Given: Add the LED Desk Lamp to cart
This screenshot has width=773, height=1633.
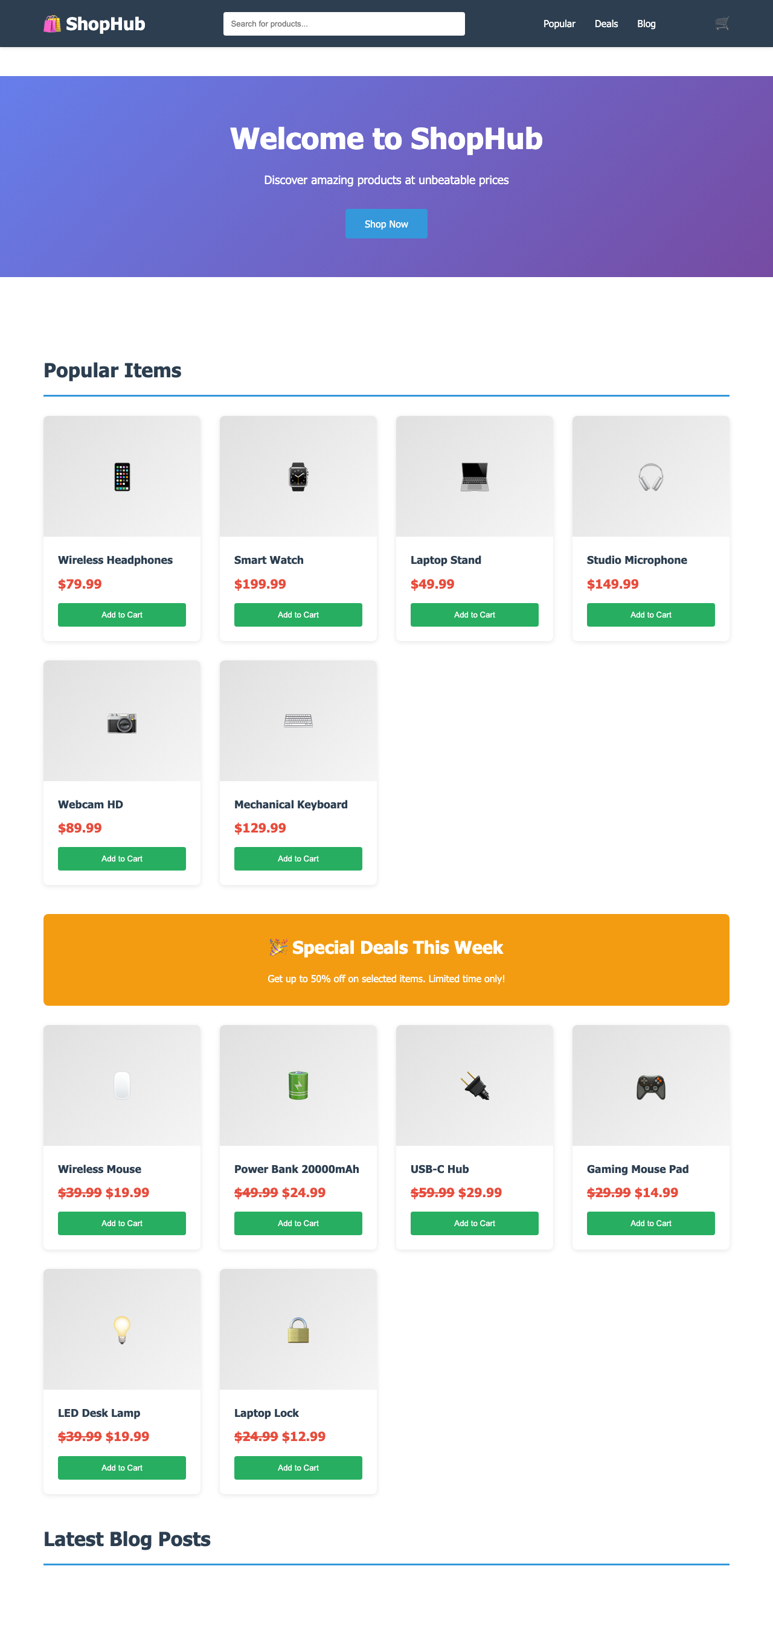Looking at the screenshot, I should tap(122, 1467).
